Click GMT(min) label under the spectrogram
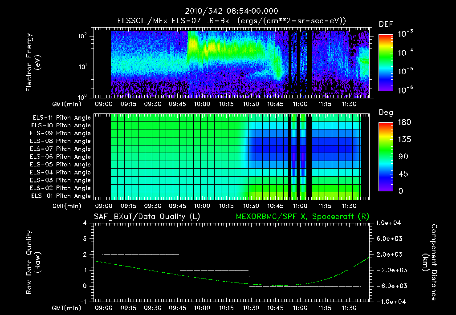This screenshot has width=456, height=315. (67, 104)
